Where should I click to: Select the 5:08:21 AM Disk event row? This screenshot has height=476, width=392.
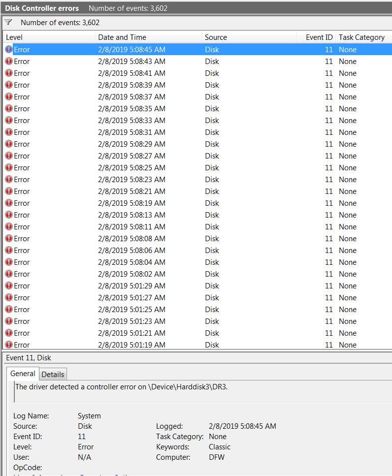tap(197, 191)
